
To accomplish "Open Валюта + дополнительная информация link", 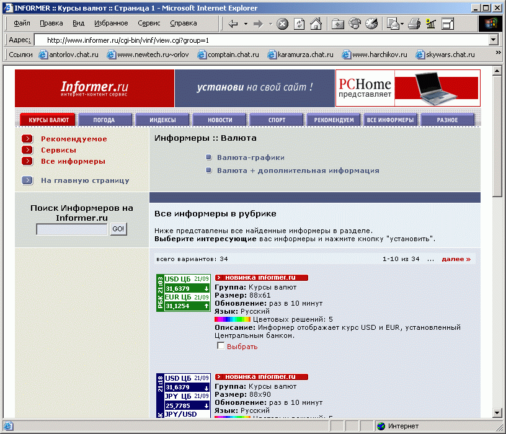I will [x=298, y=170].
